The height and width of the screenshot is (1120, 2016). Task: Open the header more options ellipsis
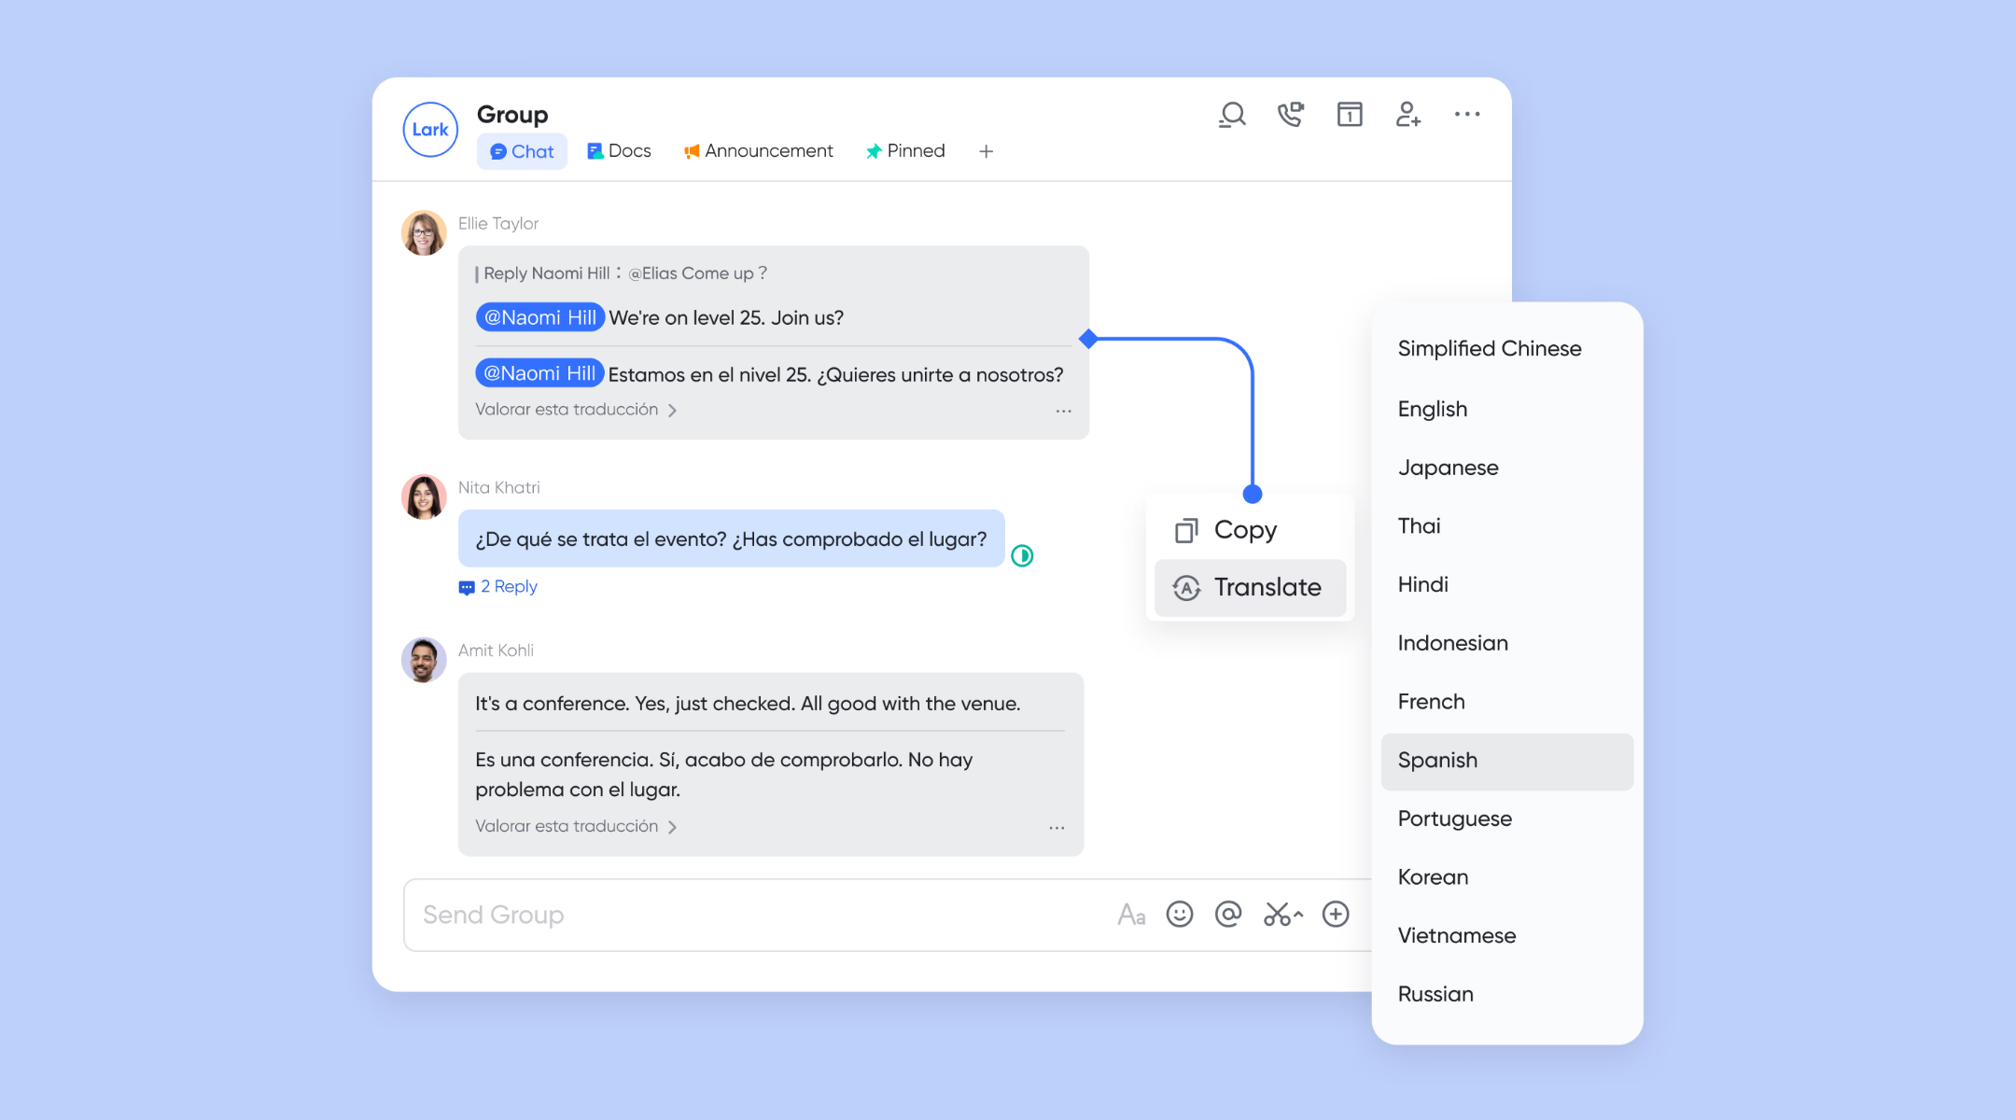click(x=1467, y=114)
